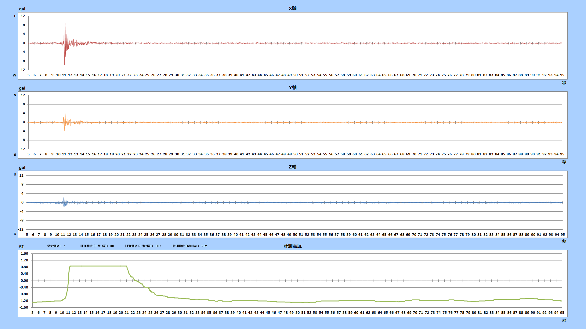Click the Z軸 chart title
This screenshot has width=586, height=329.
292,167
